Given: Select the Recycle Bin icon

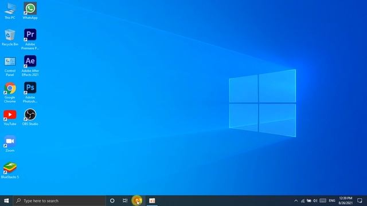Looking at the screenshot, I should coord(10,37).
